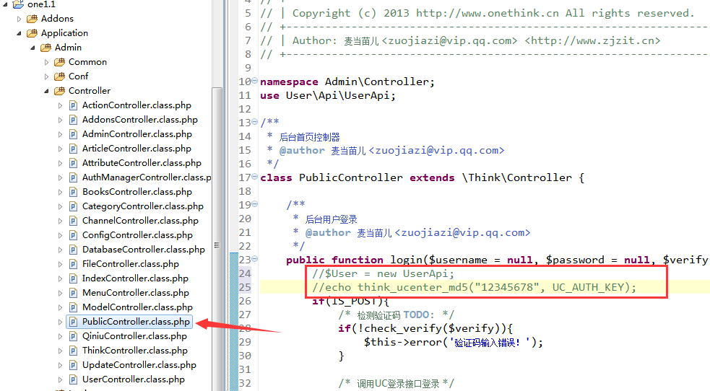Fold the class doc comment at line 13

coord(254,123)
